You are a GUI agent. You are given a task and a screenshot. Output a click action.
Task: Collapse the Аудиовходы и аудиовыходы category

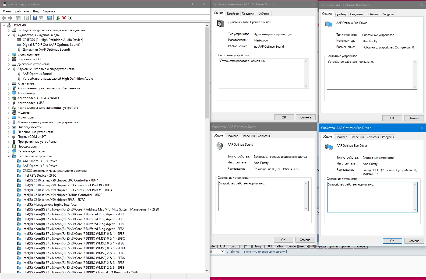click(9, 35)
